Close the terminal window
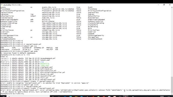173x97 pixels. pos(170,5)
